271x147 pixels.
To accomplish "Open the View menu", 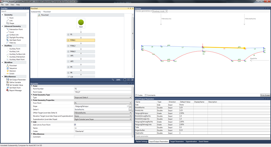I will (x=12, y=5).
